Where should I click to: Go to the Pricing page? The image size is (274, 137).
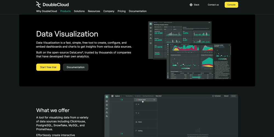click(x=121, y=11)
